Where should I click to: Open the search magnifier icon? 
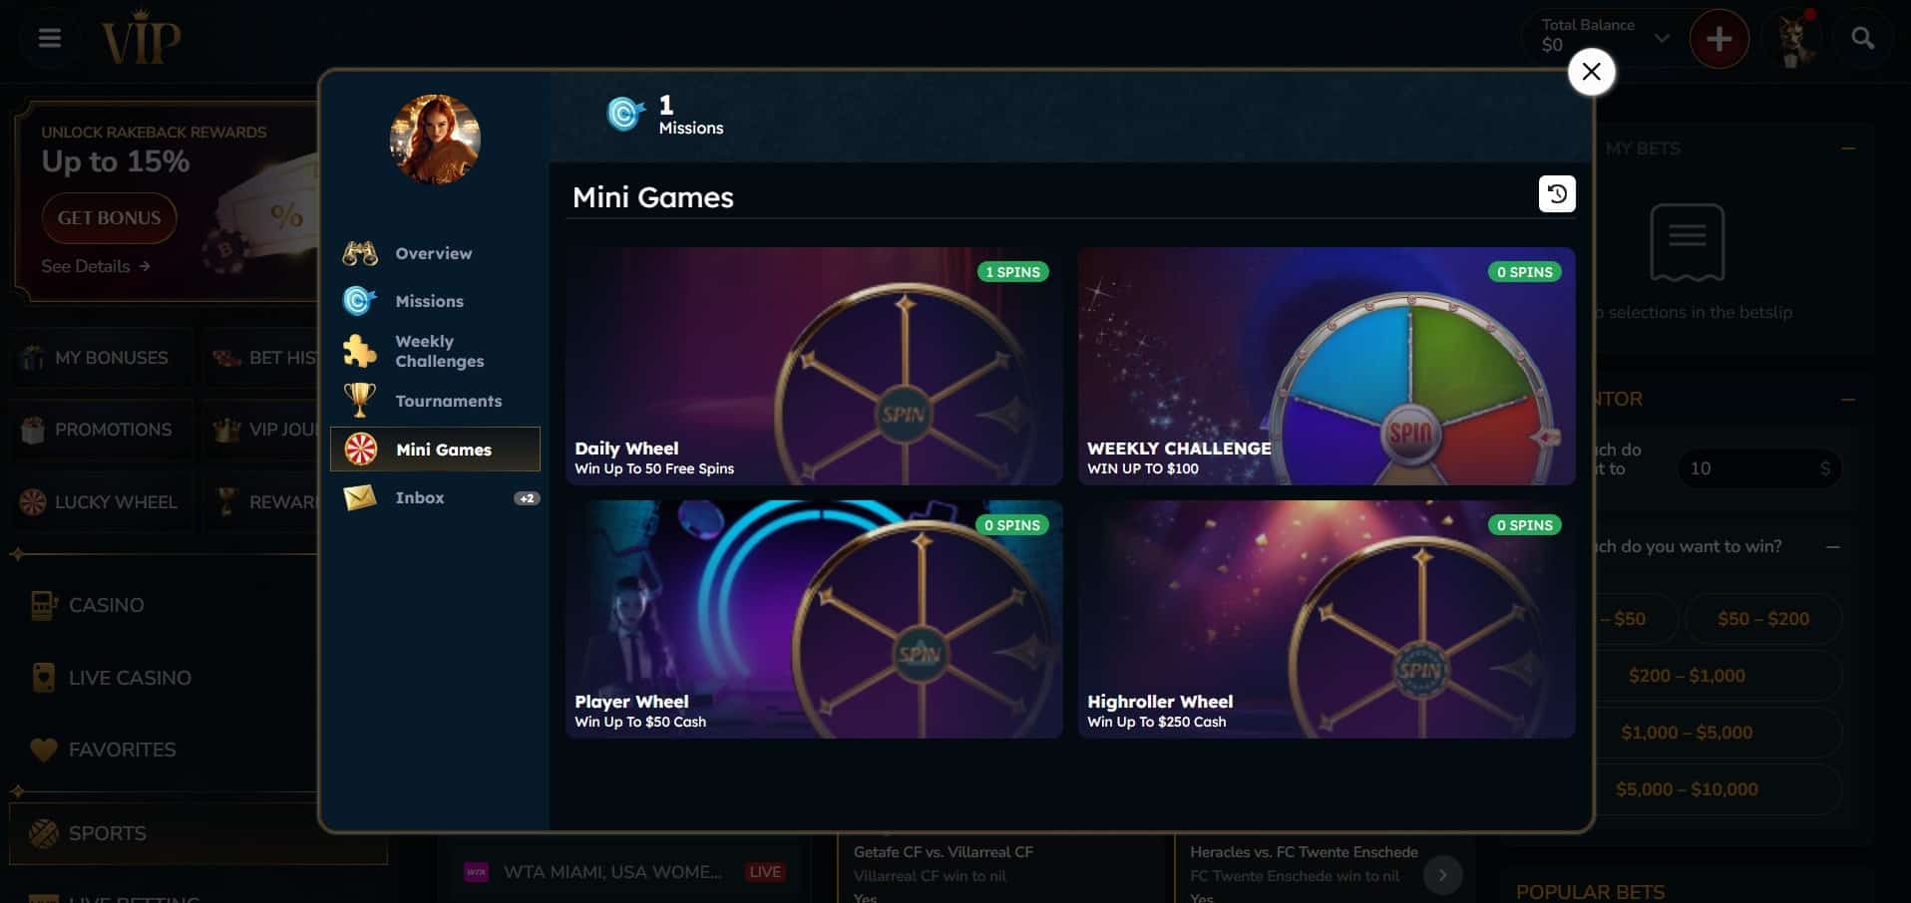1862,38
